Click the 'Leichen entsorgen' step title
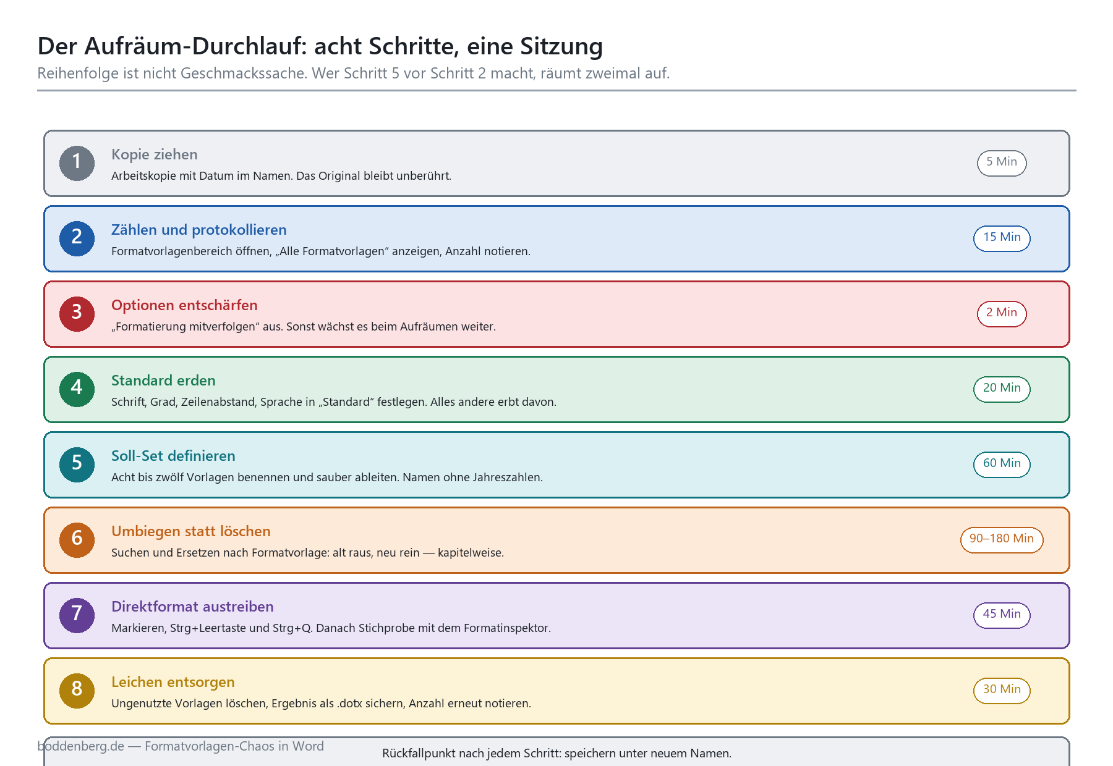The width and height of the screenshot is (1113, 766). (173, 682)
